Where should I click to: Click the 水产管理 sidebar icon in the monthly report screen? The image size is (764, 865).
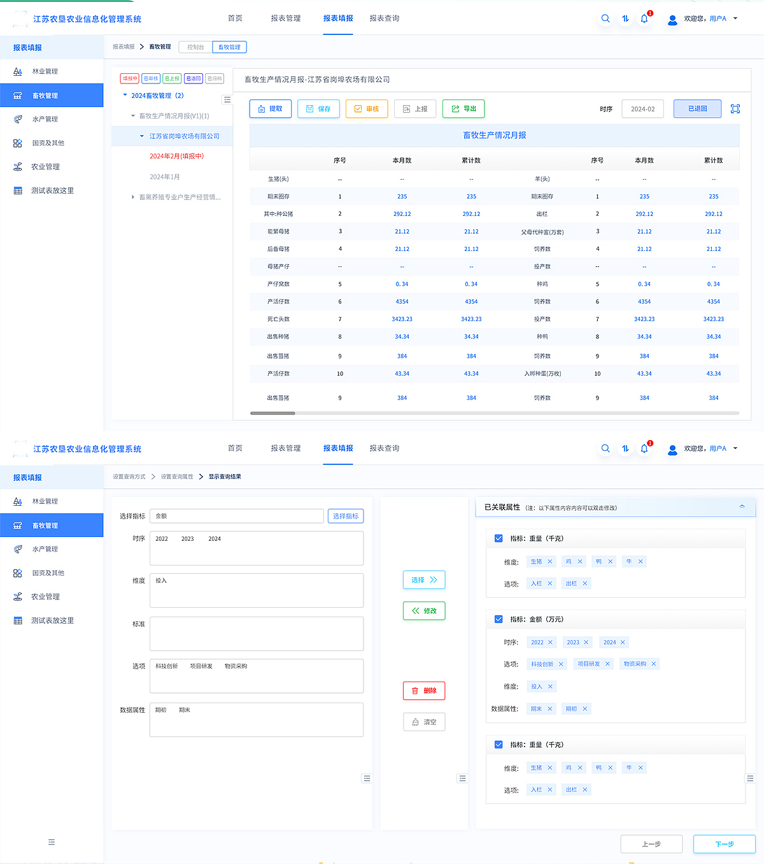coord(18,119)
